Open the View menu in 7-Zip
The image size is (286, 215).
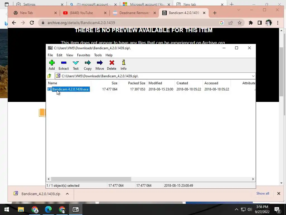(70, 55)
